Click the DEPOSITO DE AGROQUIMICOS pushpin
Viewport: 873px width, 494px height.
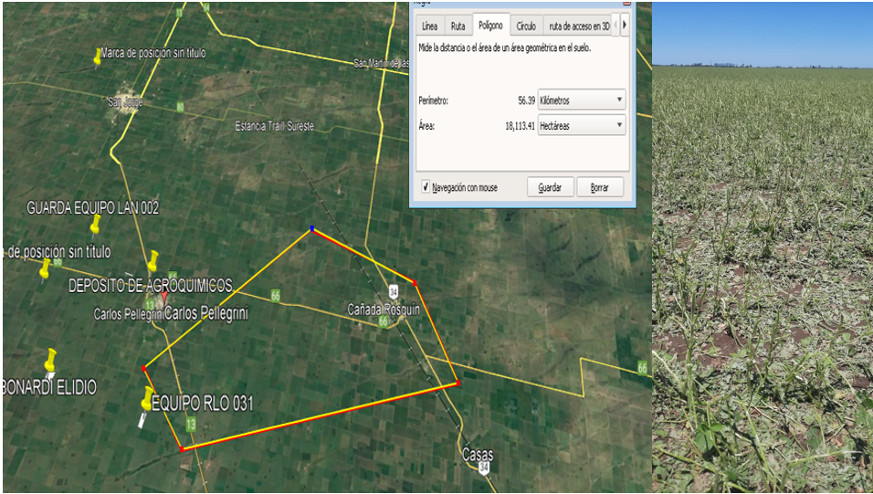(x=153, y=261)
